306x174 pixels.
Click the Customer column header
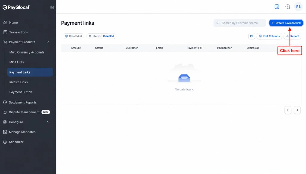coord(132,48)
